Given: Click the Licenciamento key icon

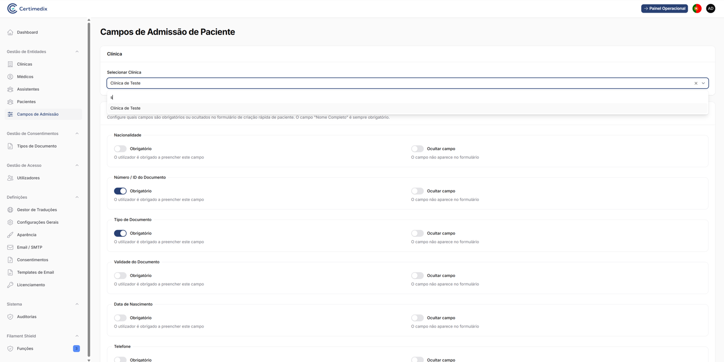Looking at the screenshot, I should click(x=10, y=285).
